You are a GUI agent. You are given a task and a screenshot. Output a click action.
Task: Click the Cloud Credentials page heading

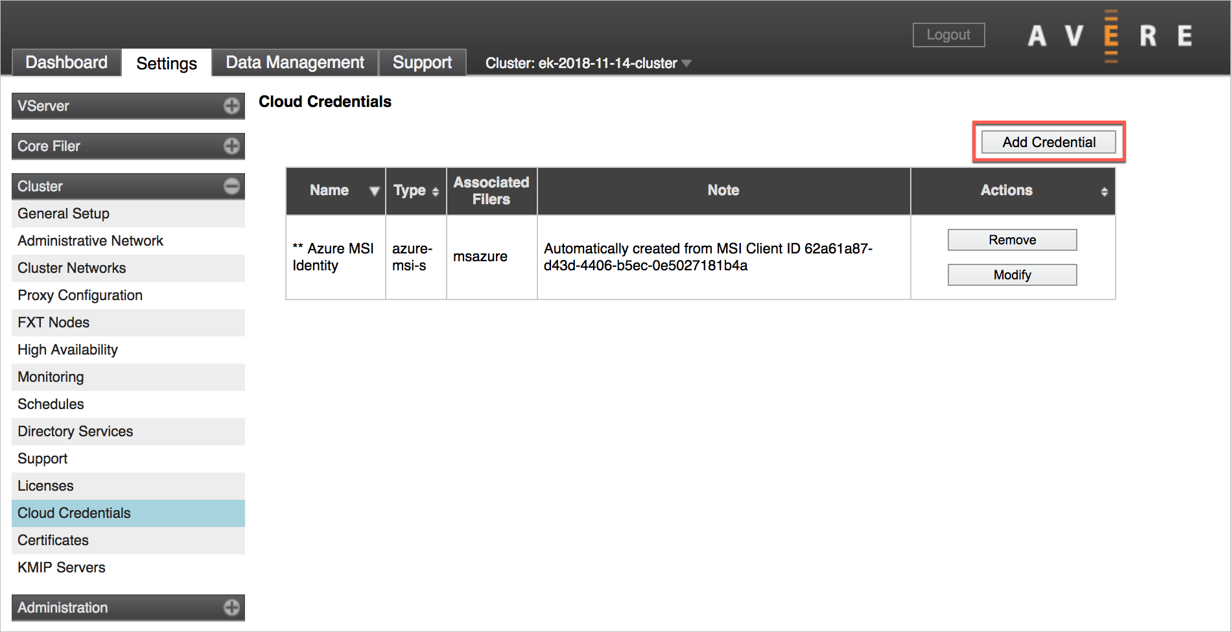325,102
